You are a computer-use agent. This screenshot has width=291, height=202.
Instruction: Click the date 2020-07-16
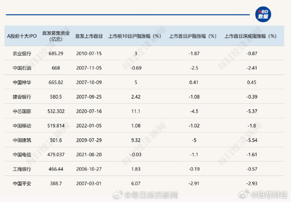(89, 111)
